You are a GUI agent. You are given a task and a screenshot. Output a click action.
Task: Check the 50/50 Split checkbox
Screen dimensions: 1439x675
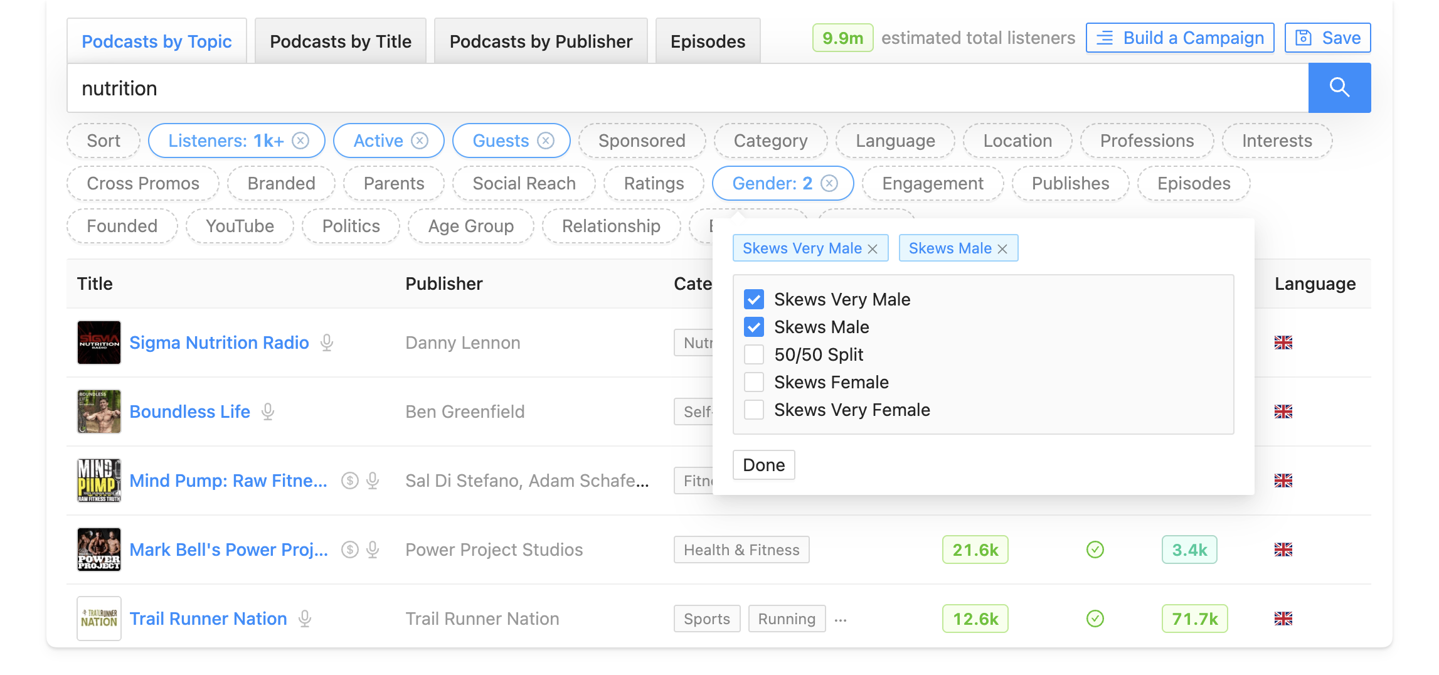pyautogui.click(x=754, y=354)
